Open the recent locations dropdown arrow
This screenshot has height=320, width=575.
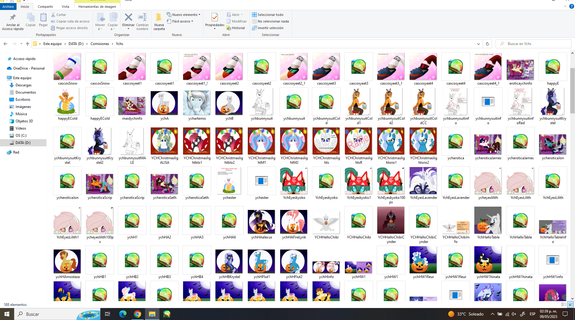point(21,44)
